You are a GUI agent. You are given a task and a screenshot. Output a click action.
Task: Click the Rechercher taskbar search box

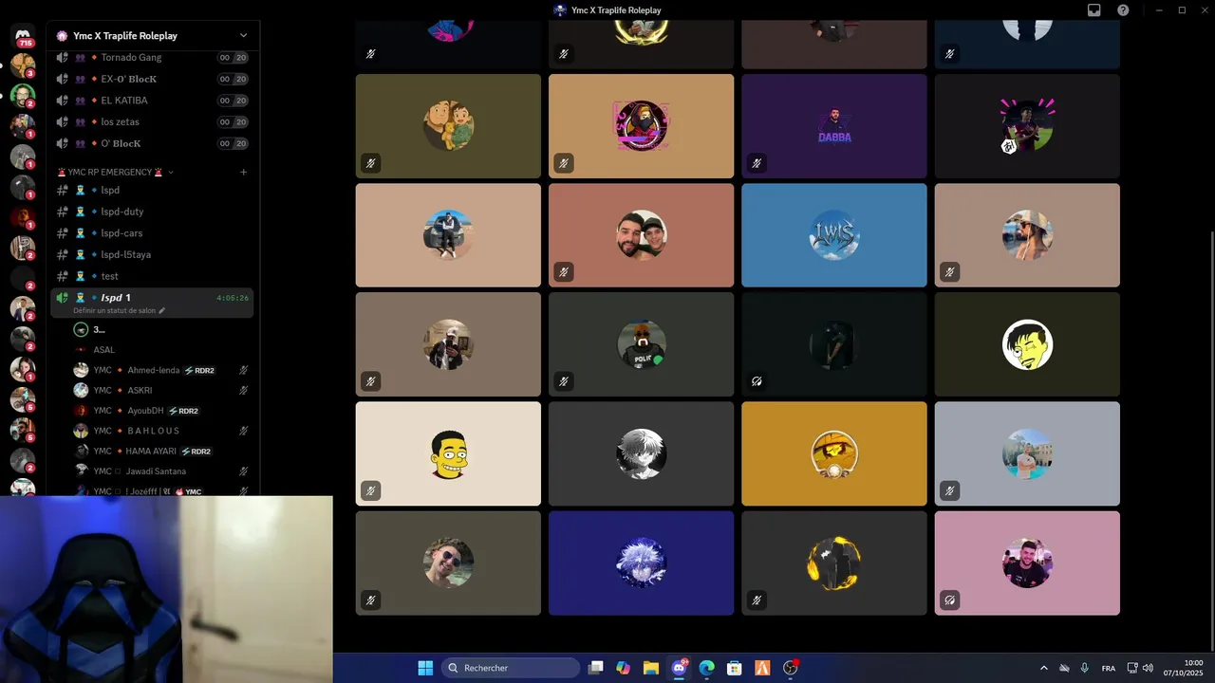(511, 668)
